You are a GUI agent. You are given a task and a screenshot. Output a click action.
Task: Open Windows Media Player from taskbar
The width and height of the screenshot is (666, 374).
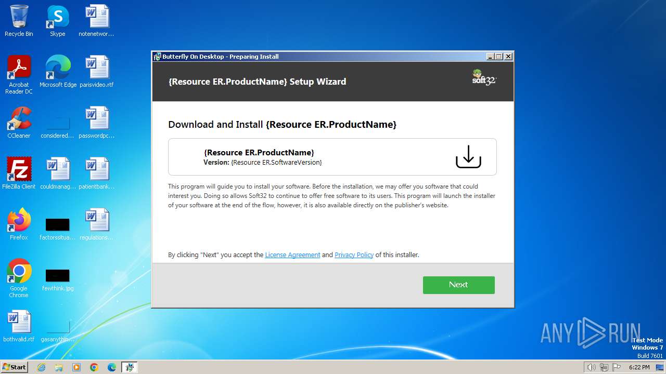(76, 367)
